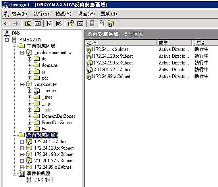Screen dimensions: 218x187
Task: Click the Export List toolbar icon
Action: coord(59,23)
